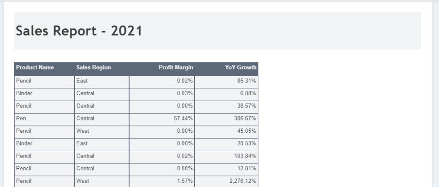This screenshot has width=439, height=187.
Task: Select the Sales Region column header
Action: tap(93, 67)
